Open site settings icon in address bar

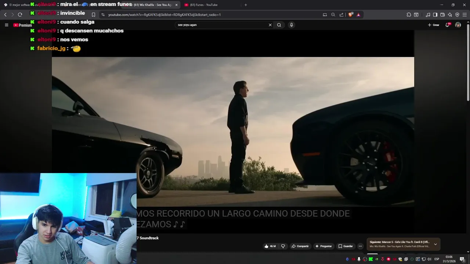[103, 15]
